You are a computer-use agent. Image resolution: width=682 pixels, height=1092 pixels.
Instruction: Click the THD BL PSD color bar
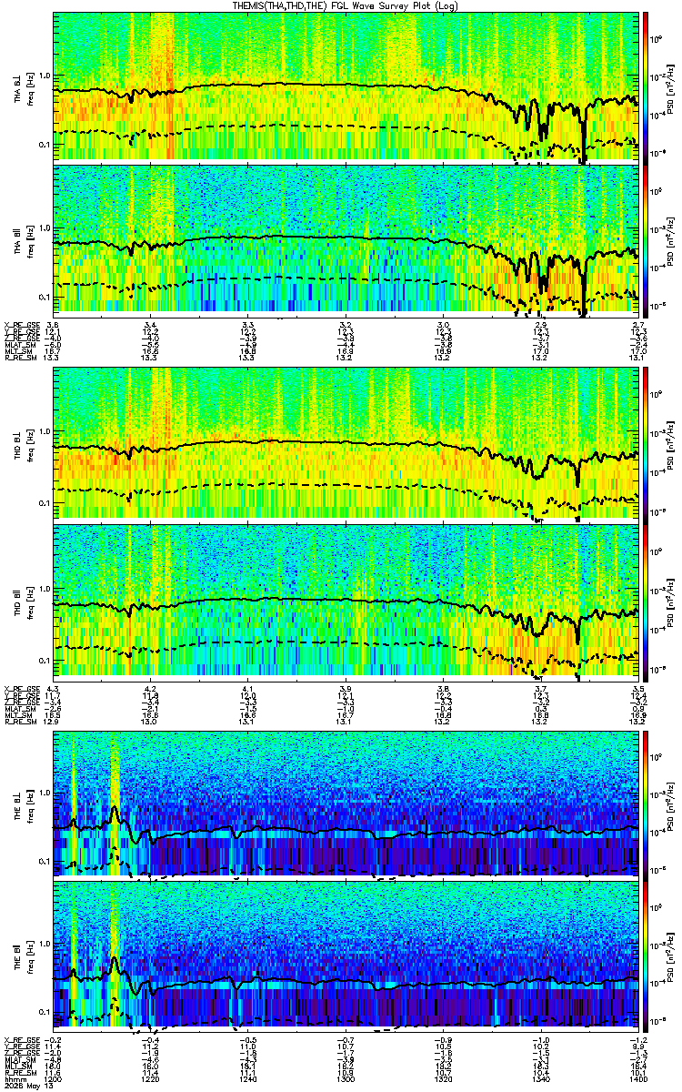click(x=646, y=444)
